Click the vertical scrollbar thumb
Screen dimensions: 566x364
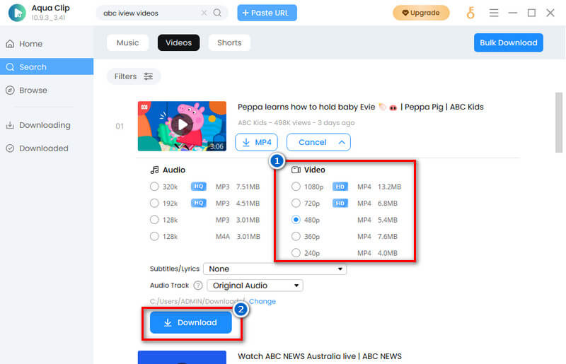point(559,123)
